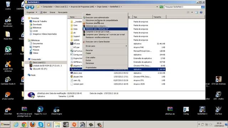Image resolution: width=228 pixels, height=128 pixels.
Task: Click the Nova pasta toolbar button
Action: click(63, 12)
